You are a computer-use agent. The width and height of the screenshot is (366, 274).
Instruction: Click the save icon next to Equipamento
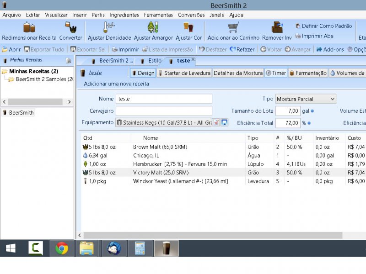224,122
